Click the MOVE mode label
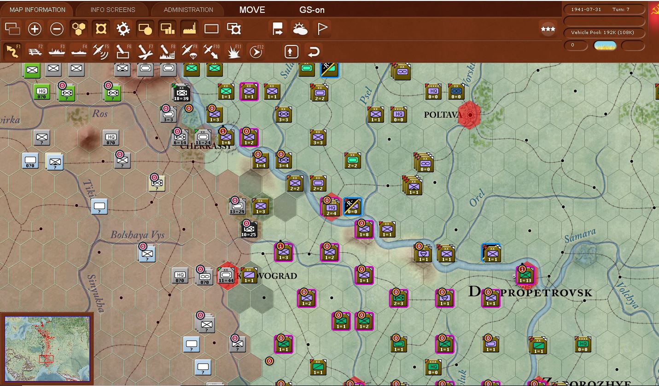 [x=252, y=10]
